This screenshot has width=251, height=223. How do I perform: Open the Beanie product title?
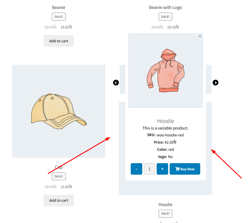[x=59, y=7]
